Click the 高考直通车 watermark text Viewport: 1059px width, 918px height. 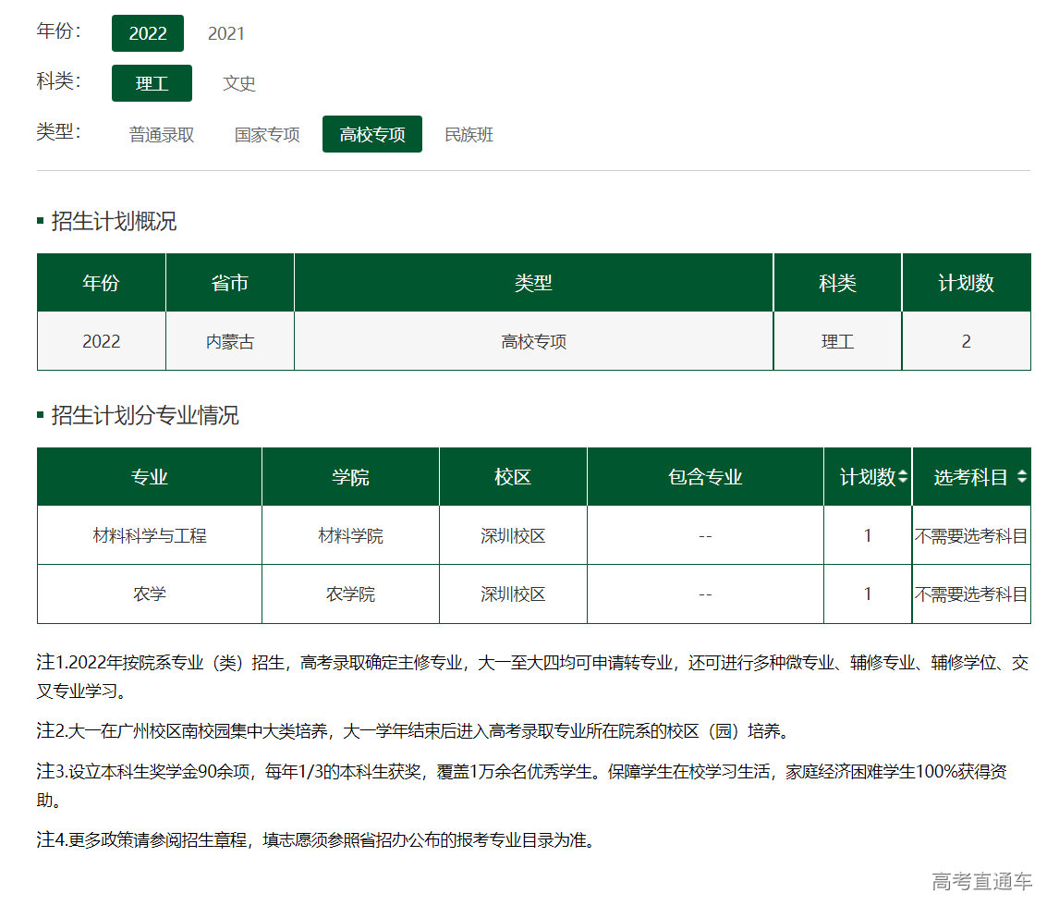pyautogui.click(x=981, y=882)
